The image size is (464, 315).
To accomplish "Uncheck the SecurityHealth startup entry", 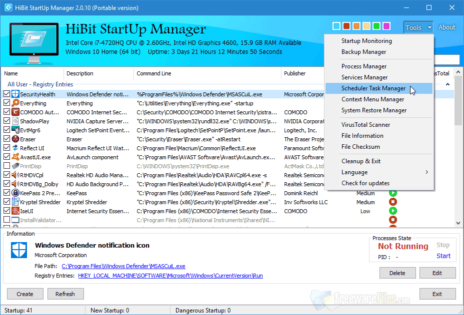I will pyautogui.click(x=7, y=94).
